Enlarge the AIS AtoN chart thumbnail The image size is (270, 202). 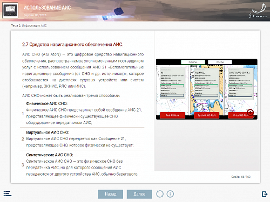pyautogui.click(x=207, y=89)
